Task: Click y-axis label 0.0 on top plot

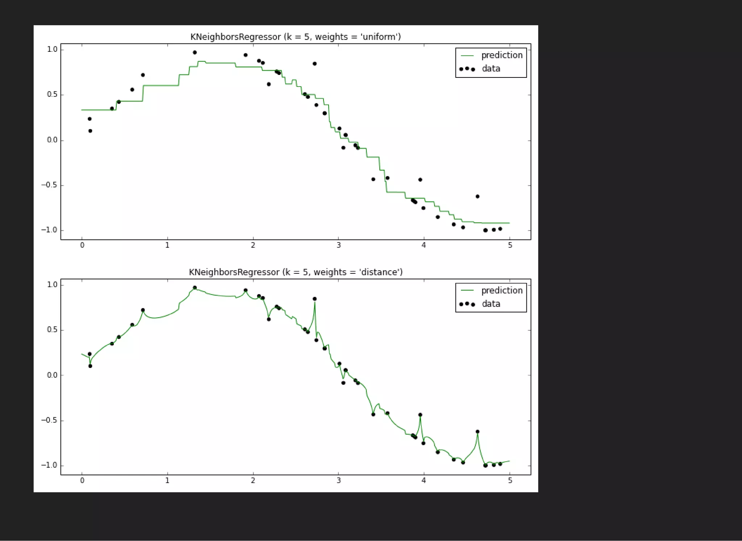Action: pos(52,140)
